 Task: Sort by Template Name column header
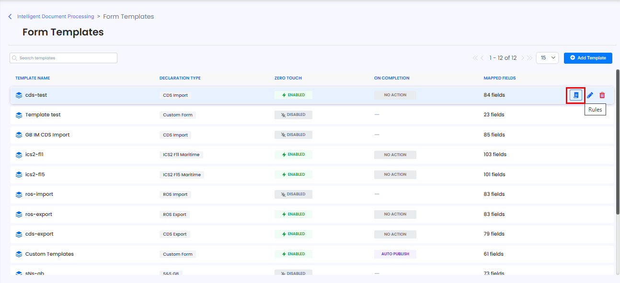33,78
